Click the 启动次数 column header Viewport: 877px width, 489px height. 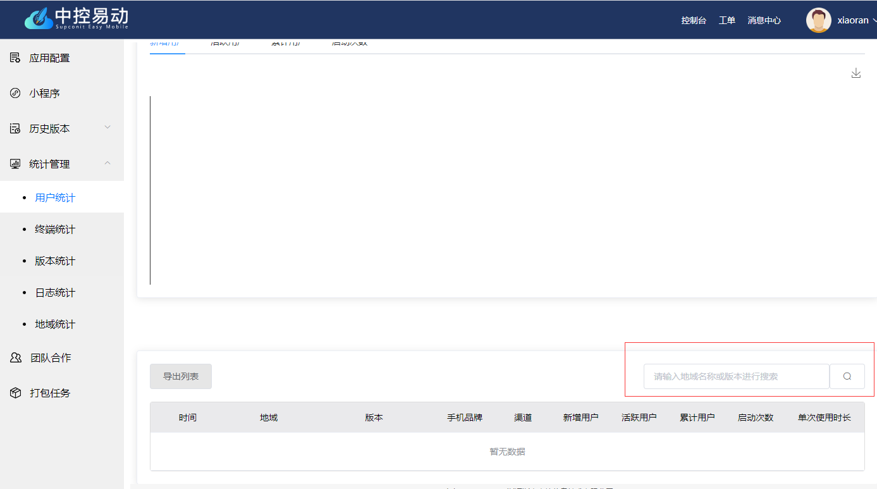click(x=756, y=418)
